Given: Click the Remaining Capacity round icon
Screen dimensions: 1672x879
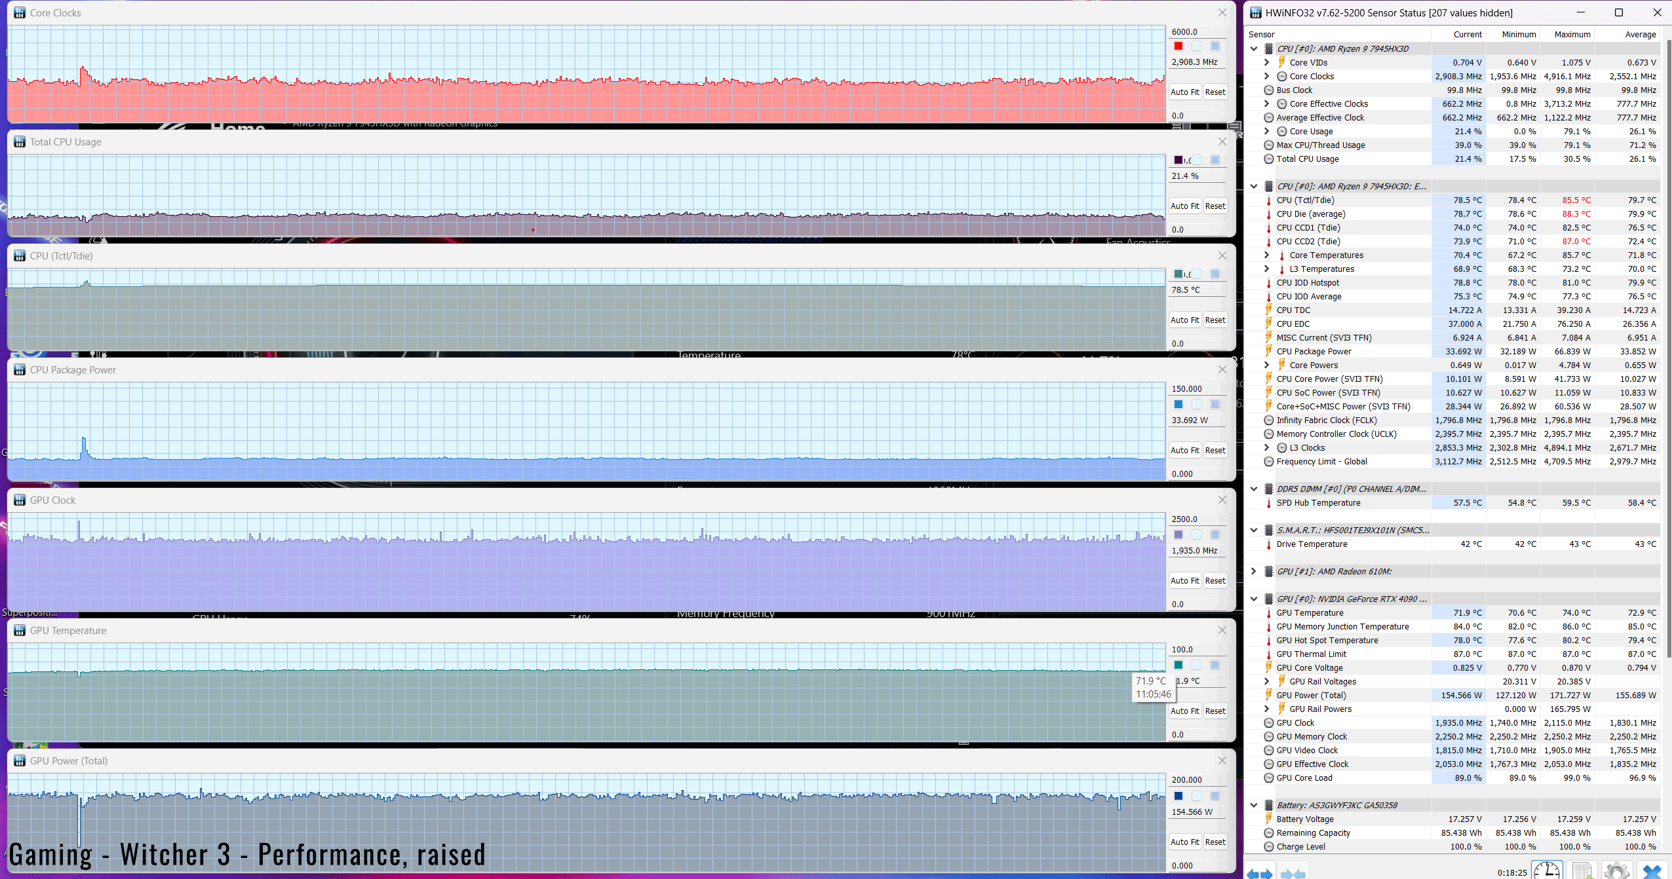Looking at the screenshot, I should [x=1269, y=832].
